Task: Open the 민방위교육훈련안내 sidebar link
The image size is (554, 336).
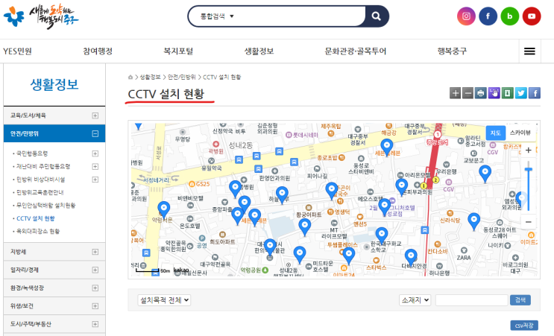Action: tap(40, 192)
